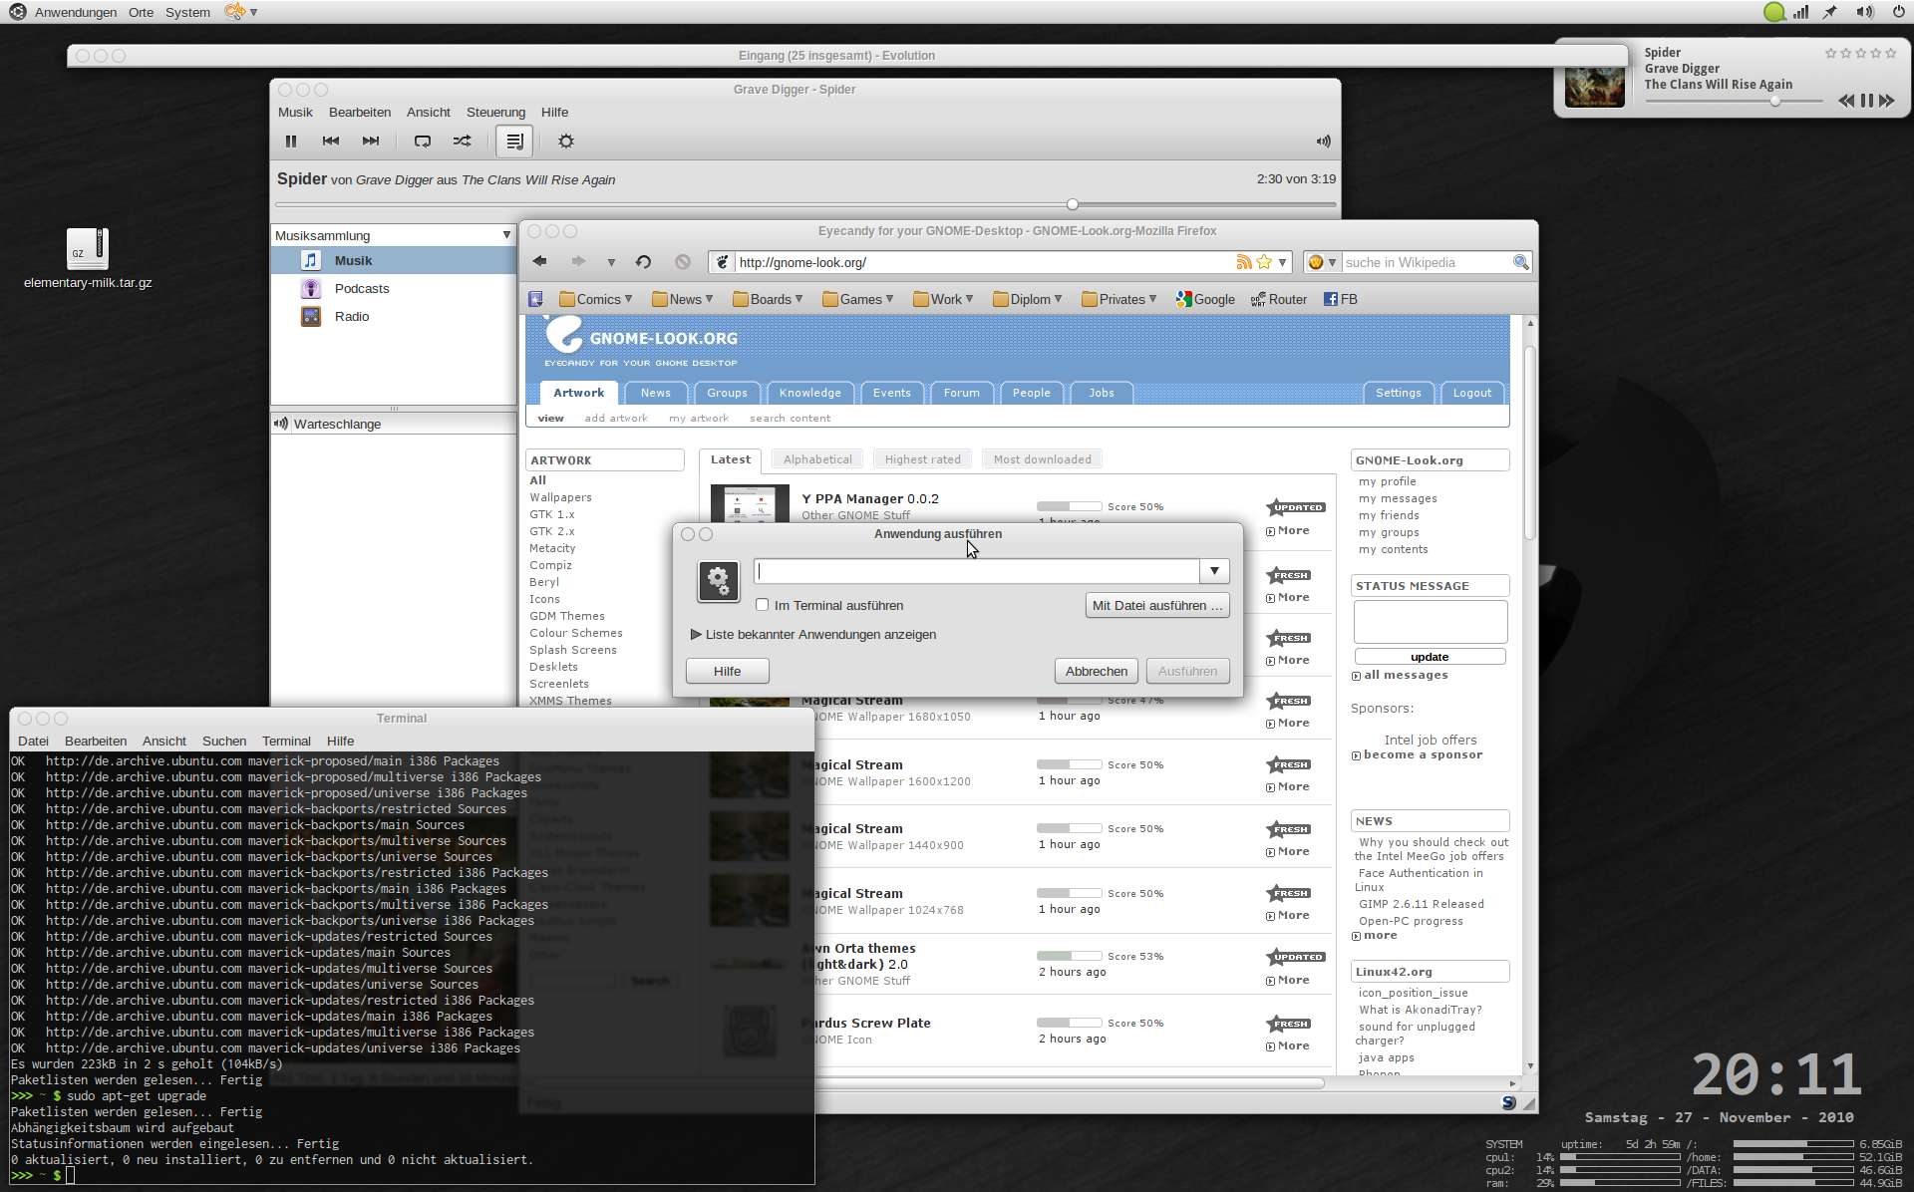
Task: Select Radio in Rhythmbox sidebar
Action: pos(352,317)
